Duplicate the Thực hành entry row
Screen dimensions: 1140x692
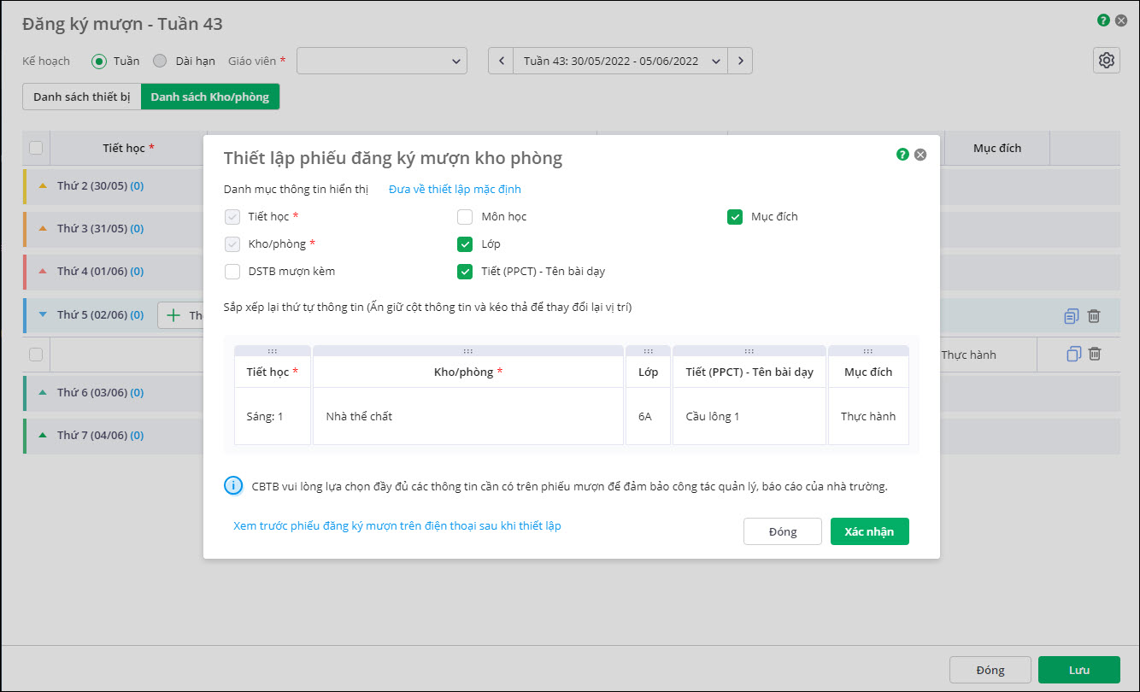tap(1074, 354)
